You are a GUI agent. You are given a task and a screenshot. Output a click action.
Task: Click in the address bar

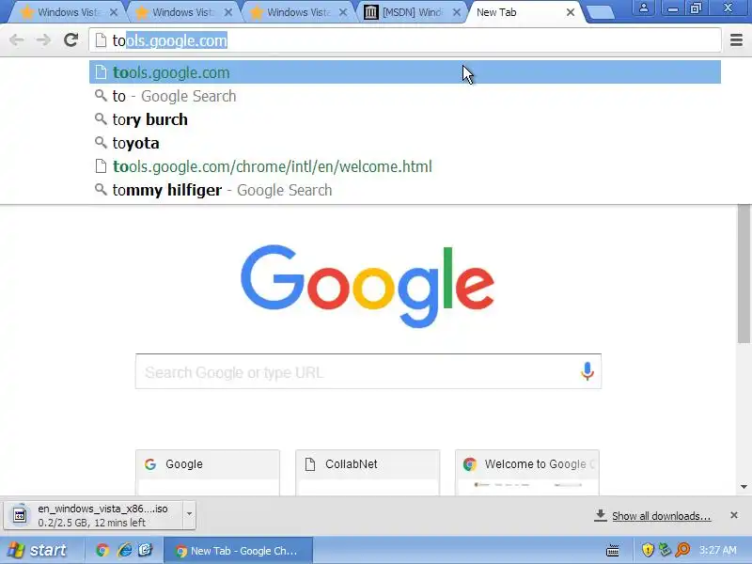pos(405,40)
